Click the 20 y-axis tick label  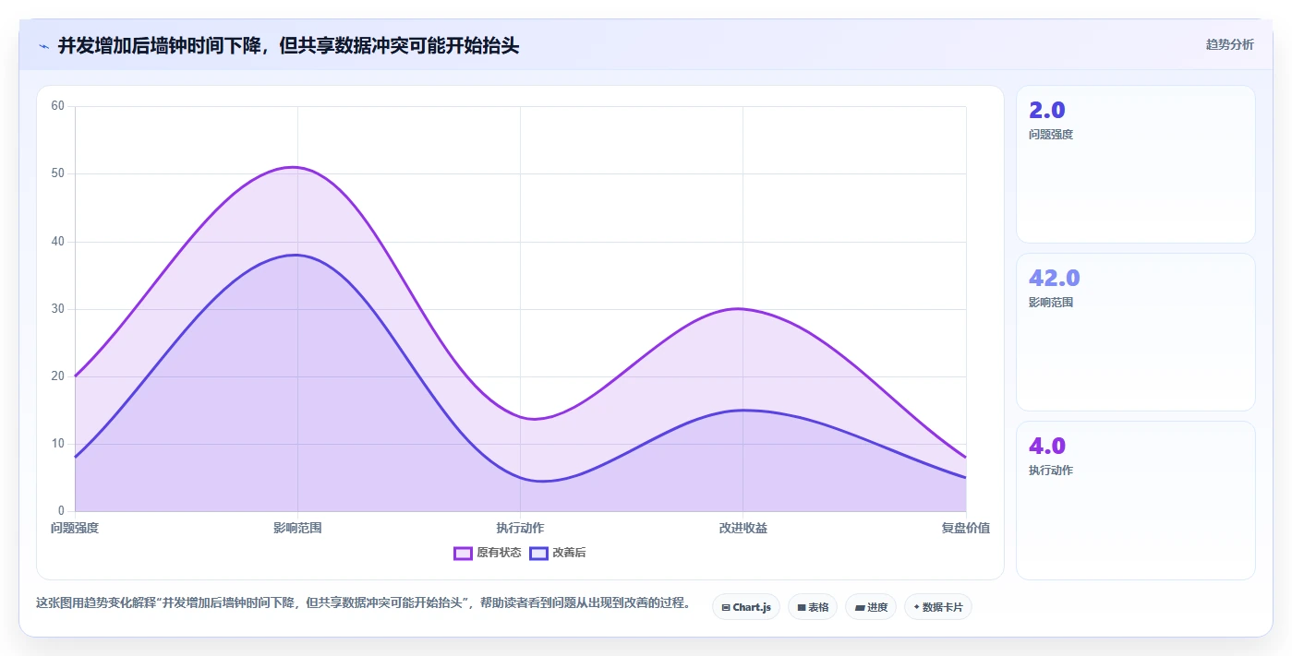click(57, 376)
